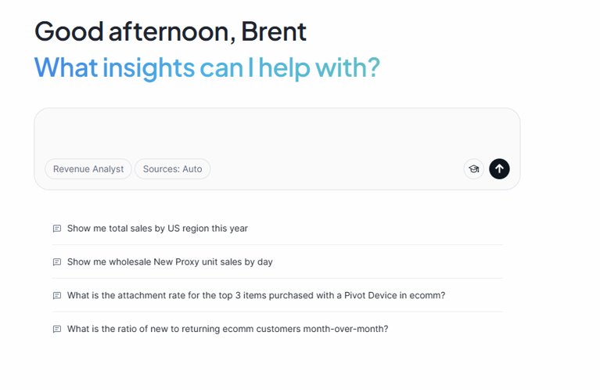600x390 pixels.
Task: Click the "What insights can I help with?" heading
Action: coord(207,67)
